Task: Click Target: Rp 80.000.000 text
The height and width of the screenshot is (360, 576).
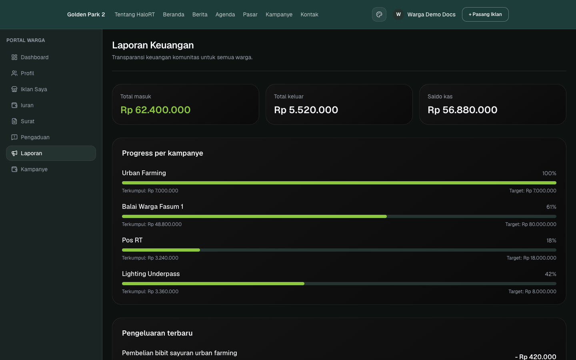Action: (531, 224)
